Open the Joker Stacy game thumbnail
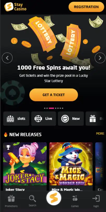Viewport: 106px width, 212px height. pyautogui.click(x=25, y=164)
